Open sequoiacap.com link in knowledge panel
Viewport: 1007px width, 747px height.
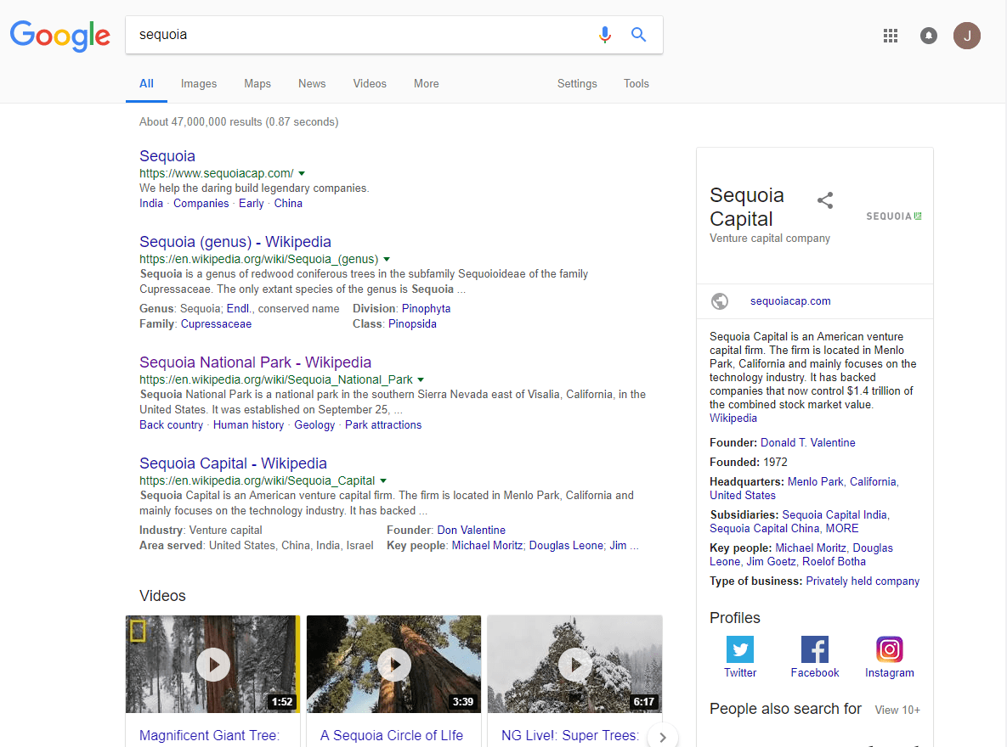[x=790, y=301]
